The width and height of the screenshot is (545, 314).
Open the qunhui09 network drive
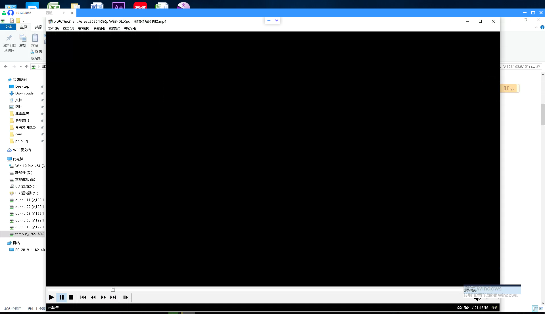pyautogui.click(x=30, y=207)
